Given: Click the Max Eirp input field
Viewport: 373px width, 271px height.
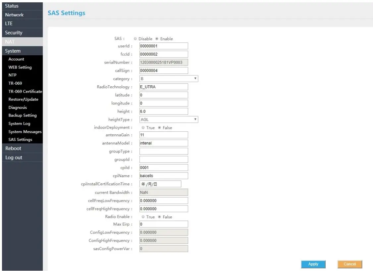Looking at the screenshot, I should pyautogui.click(x=163, y=225).
